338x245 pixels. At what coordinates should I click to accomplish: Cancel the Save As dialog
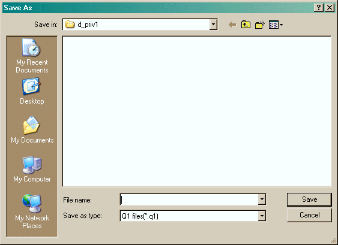click(309, 215)
